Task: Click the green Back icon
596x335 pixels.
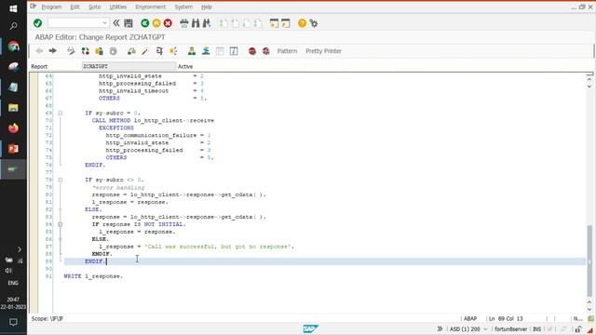Action: [145, 23]
